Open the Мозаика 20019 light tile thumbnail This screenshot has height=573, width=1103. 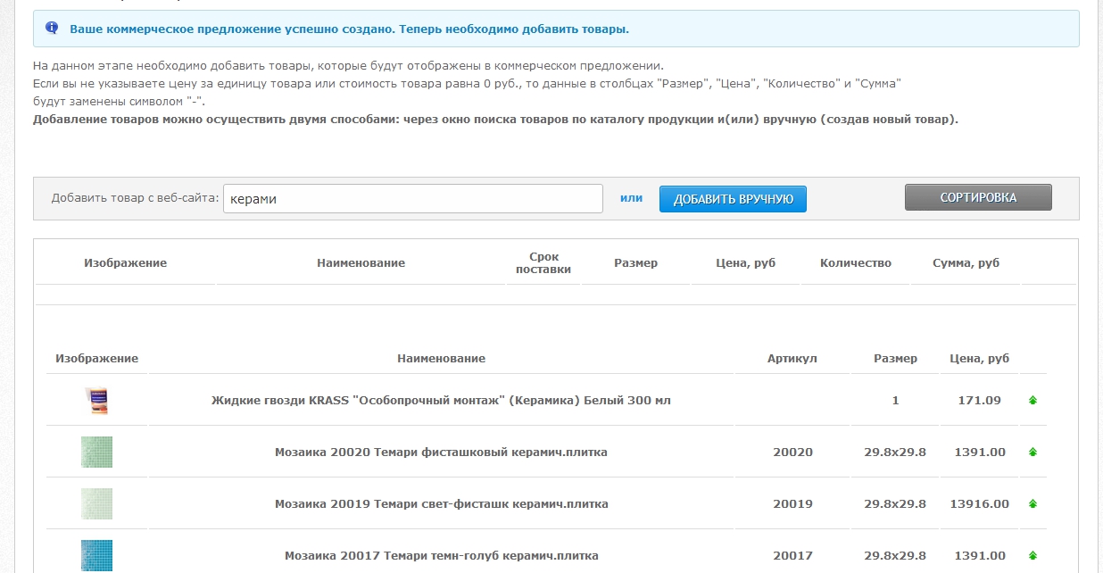pyautogui.click(x=96, y=503)
